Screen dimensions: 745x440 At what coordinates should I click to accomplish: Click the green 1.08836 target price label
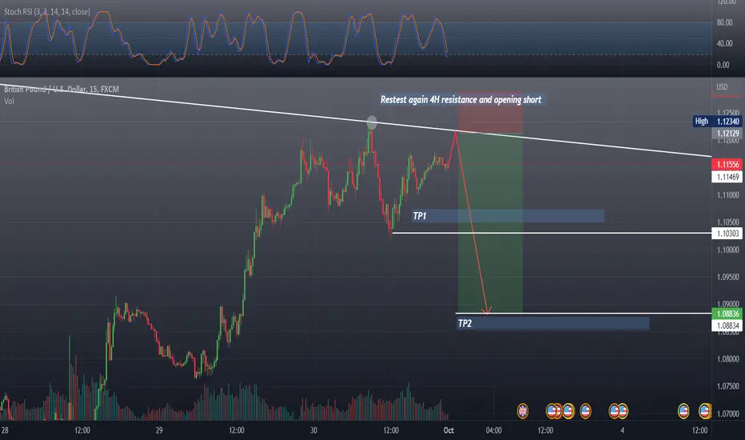pyautogui.click(x=727, y=314)
